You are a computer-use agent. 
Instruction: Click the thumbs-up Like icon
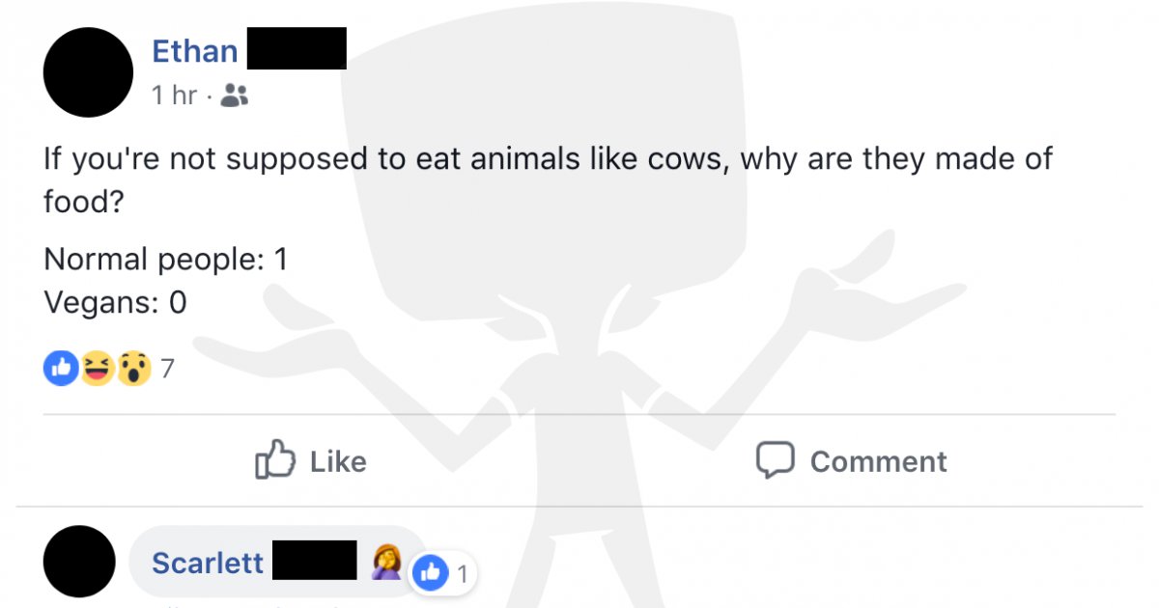point(274,460)
